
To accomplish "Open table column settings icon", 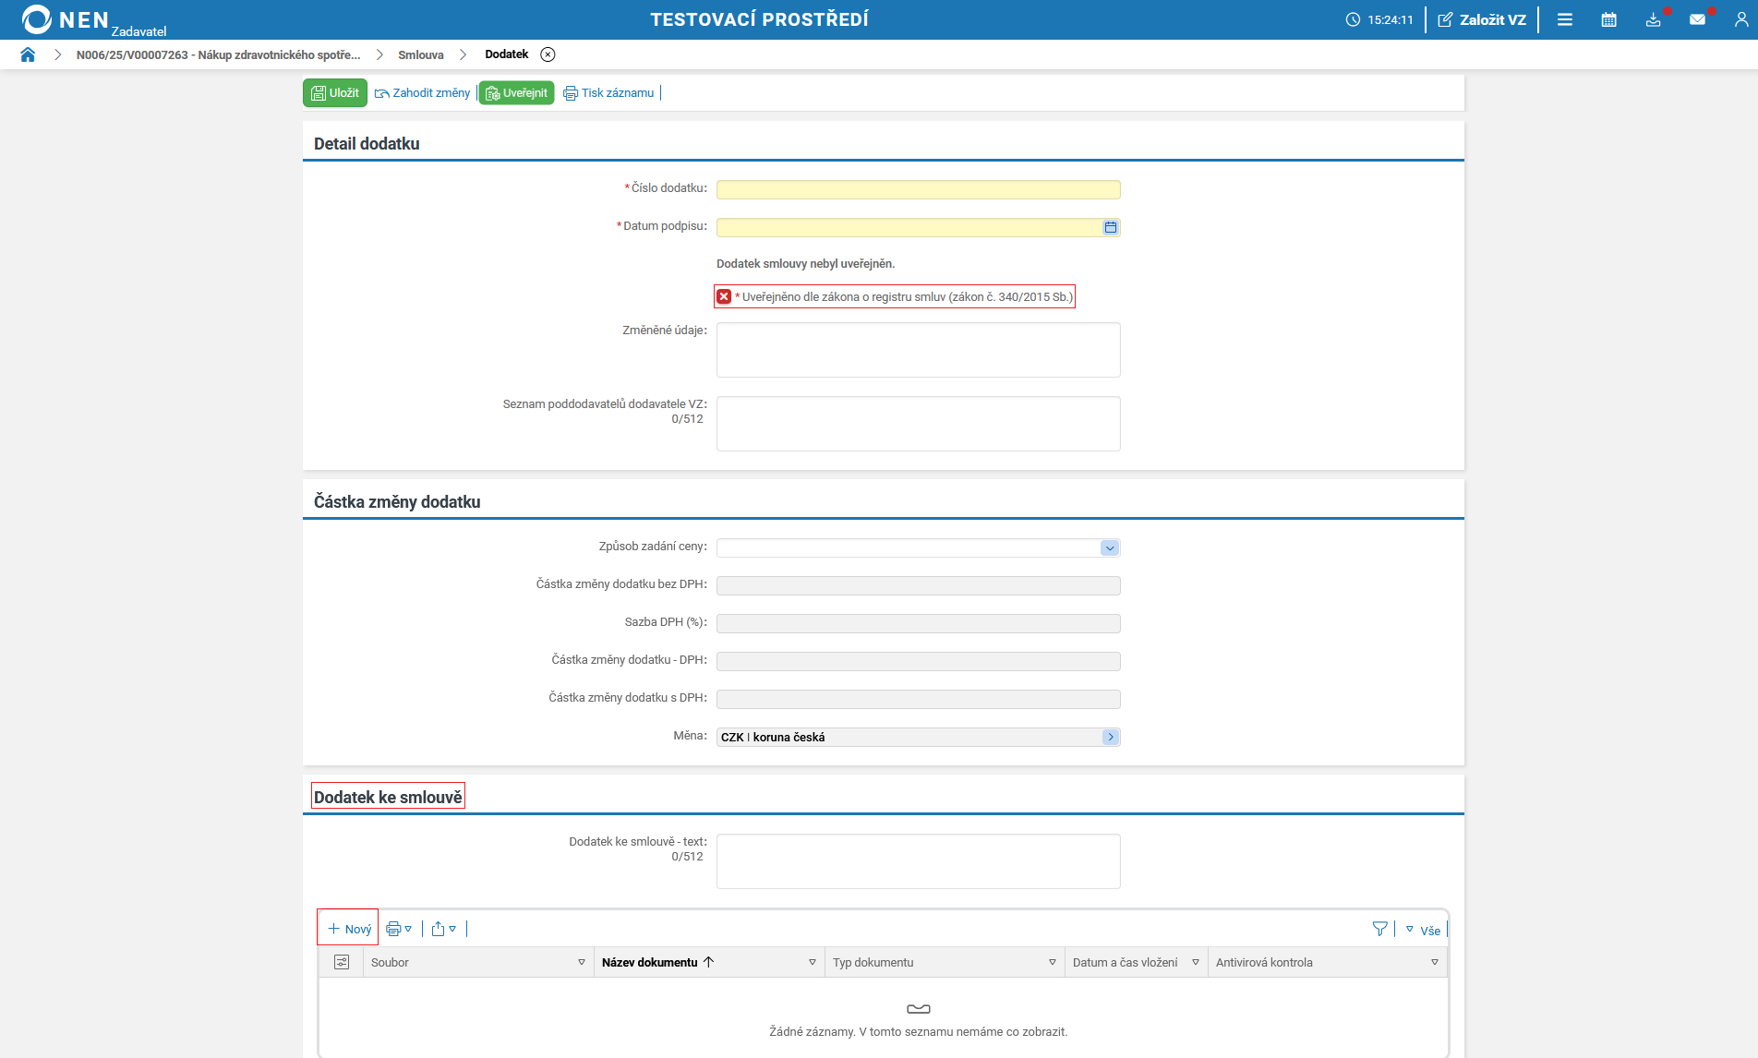I will point(342,962).
